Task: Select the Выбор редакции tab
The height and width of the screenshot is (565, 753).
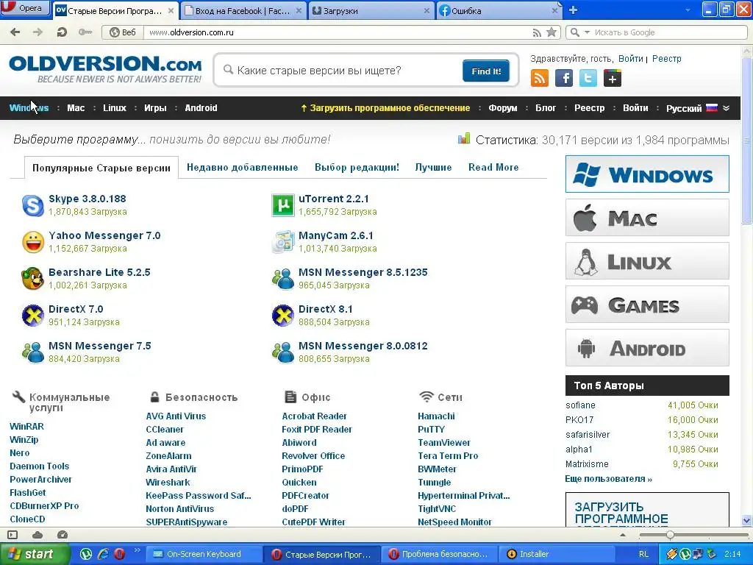Action: click(x=357, y=167)
